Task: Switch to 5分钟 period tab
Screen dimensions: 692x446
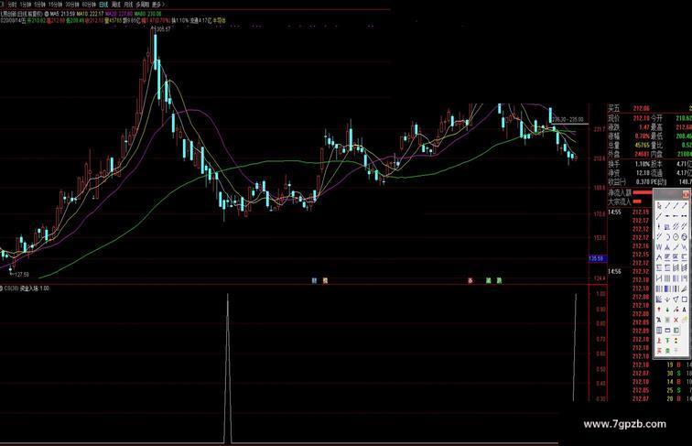Action: (x=40, y=4)
